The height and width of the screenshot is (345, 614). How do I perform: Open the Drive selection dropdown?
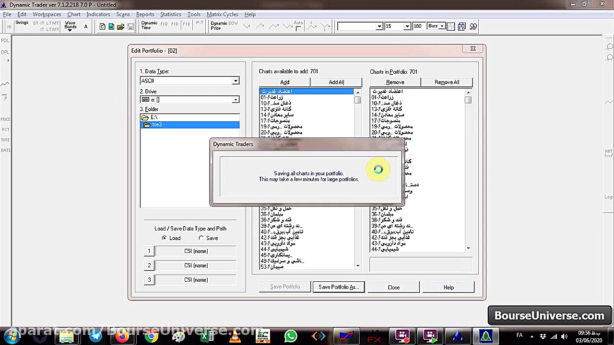click(x=235, y=100)
